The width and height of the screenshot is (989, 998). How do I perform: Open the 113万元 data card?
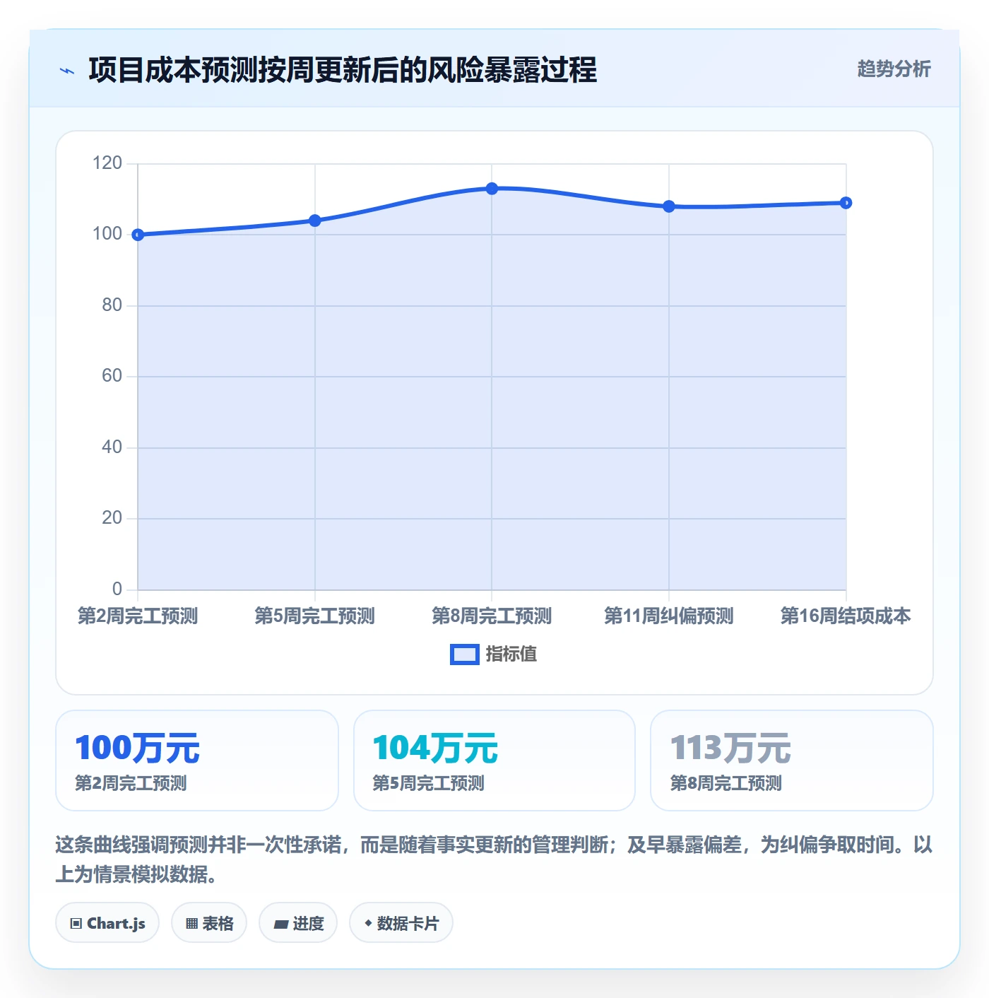[792, 761]
